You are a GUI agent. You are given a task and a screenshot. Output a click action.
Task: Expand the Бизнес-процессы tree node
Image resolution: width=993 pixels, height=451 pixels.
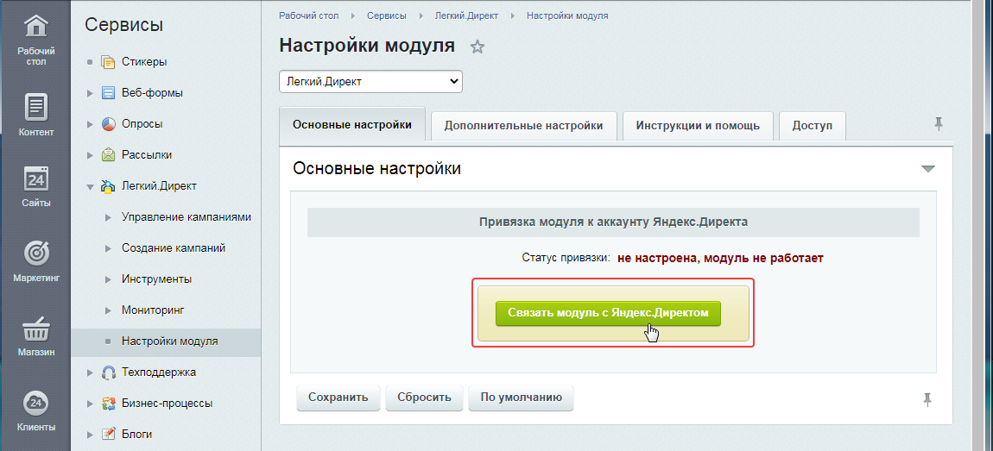tap(90, 404)
